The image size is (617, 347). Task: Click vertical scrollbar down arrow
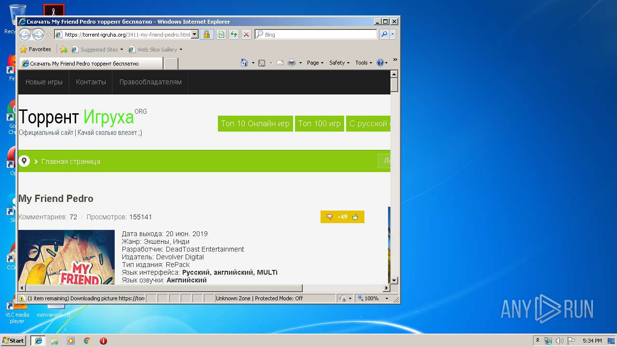click(394, 280)
